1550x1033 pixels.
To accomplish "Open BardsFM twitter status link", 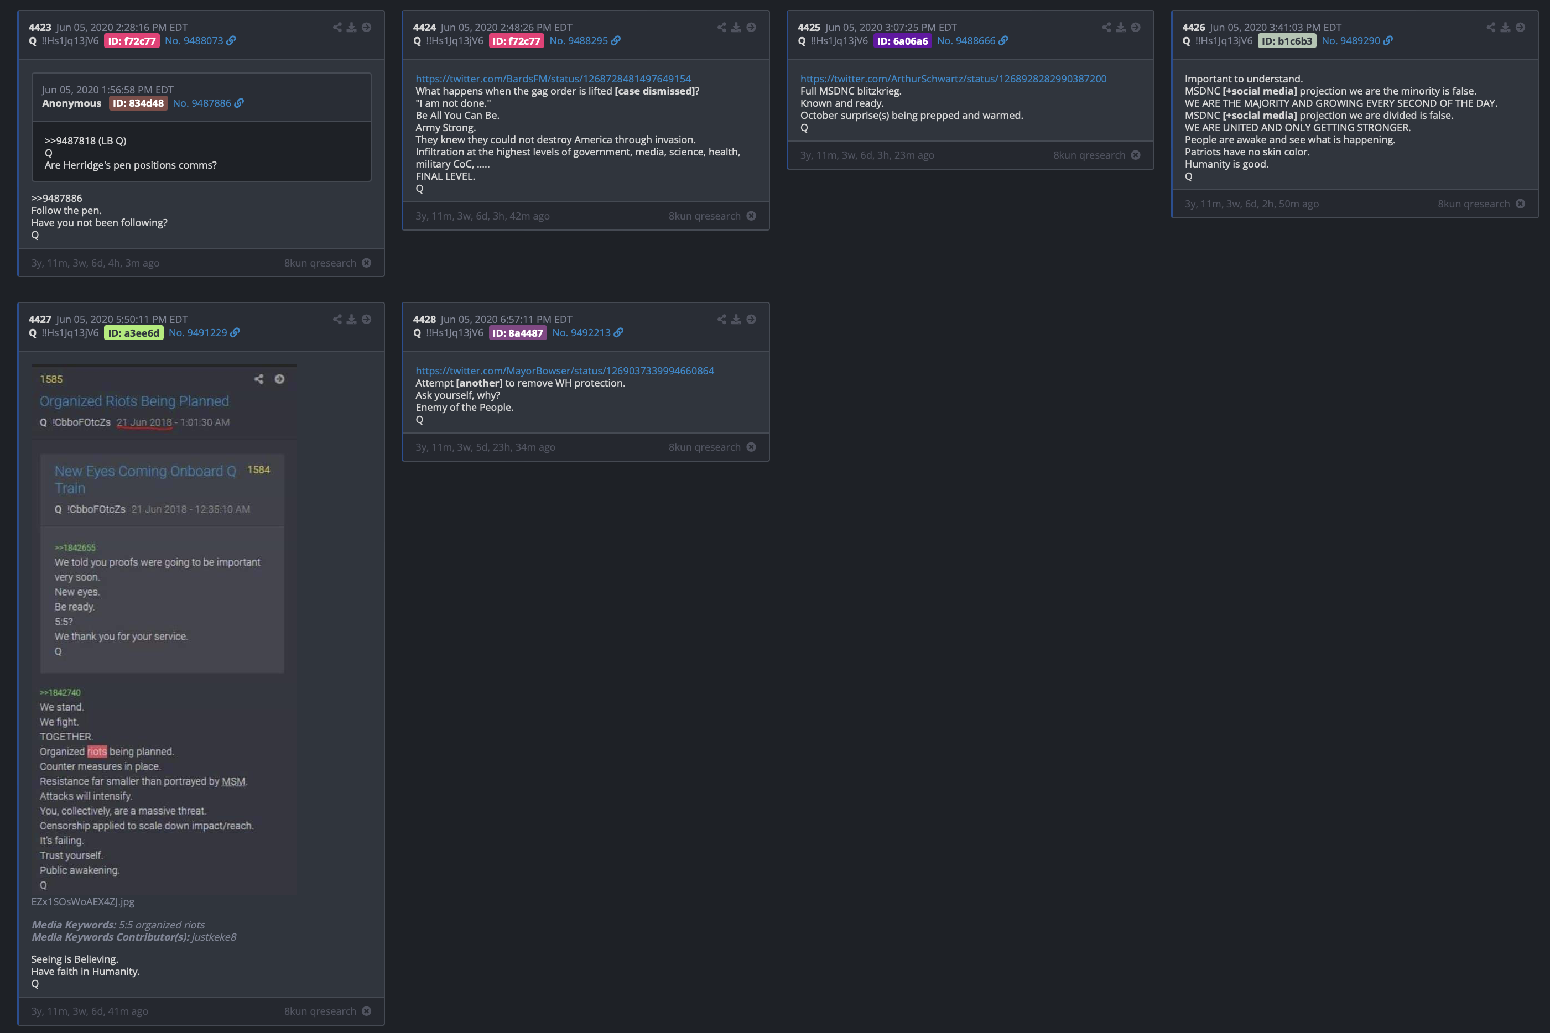I will click(553, 79).
